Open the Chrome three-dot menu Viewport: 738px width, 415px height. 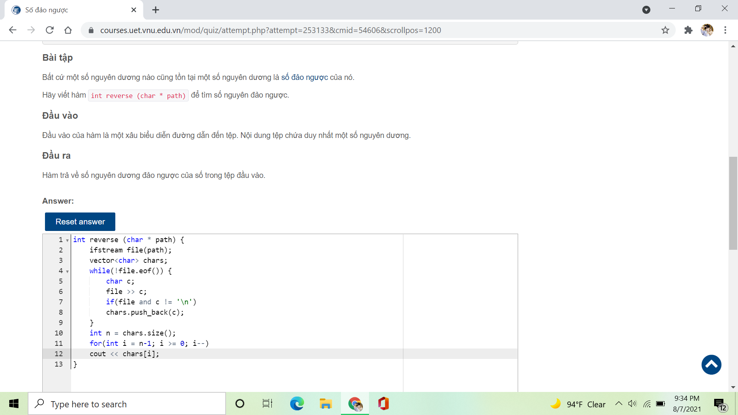725,30
